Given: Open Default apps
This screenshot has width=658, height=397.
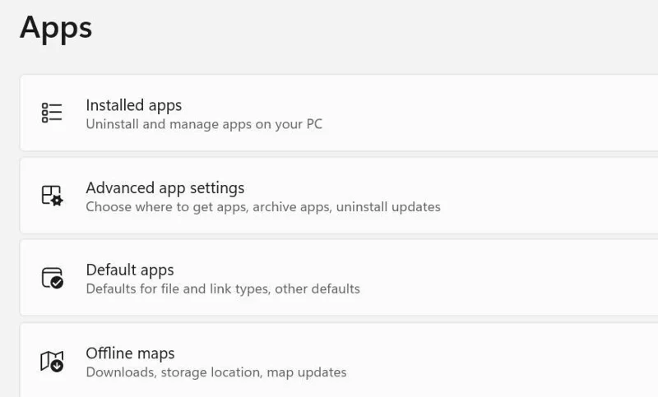Looking at the screenshot, I should pyautogui.click(x=339, y=278).
